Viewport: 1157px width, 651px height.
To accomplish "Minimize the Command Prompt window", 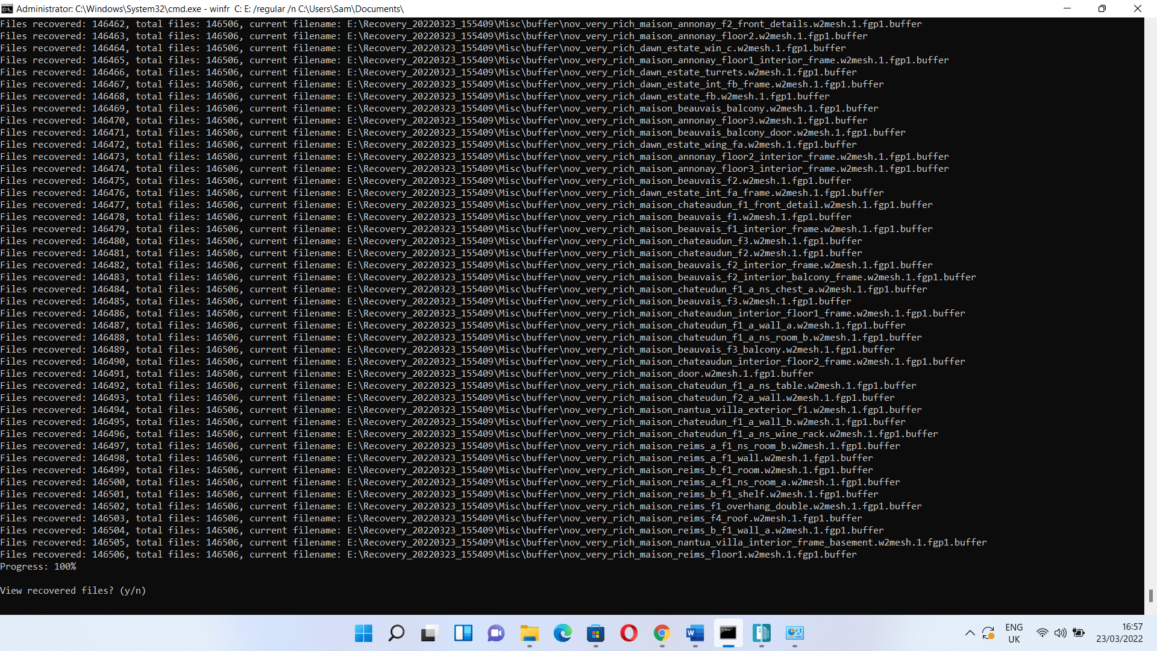I will point(1067,8).
